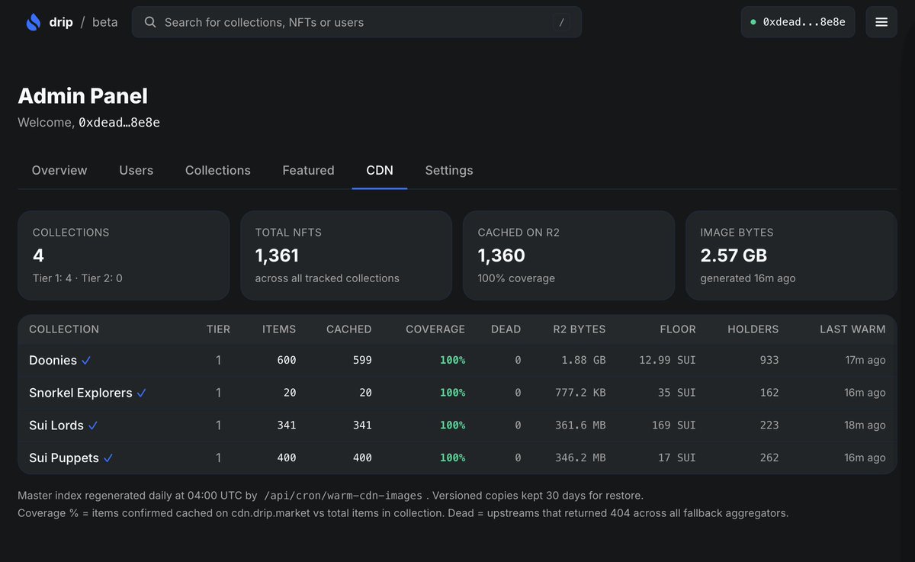Screen dimensions: 915x562
Task: Click 'across all tracked collections' text
Action: 327,278
